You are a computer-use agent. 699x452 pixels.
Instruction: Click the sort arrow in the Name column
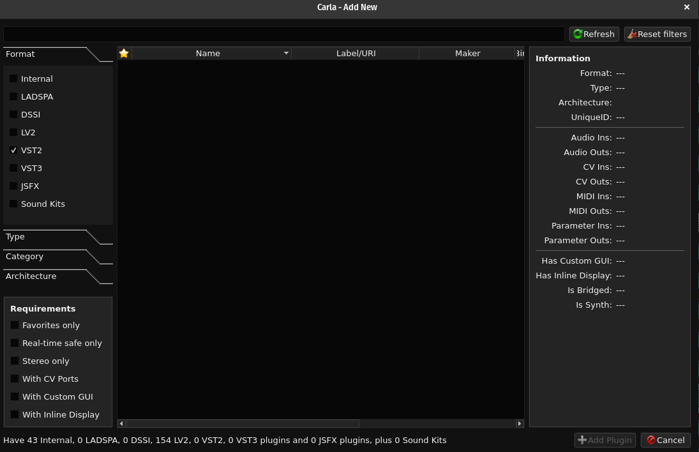[286, 54]
